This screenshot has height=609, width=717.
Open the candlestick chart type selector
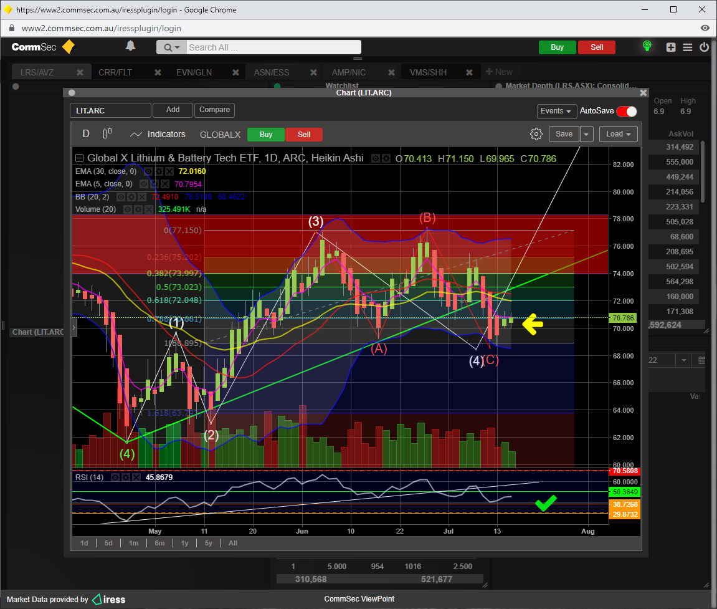(107, 133)
